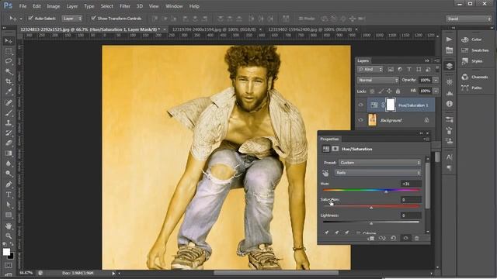Lock all on the selected layer
Image resolution: width=497 pixels, height=279 pixels.
coord(398,91)
